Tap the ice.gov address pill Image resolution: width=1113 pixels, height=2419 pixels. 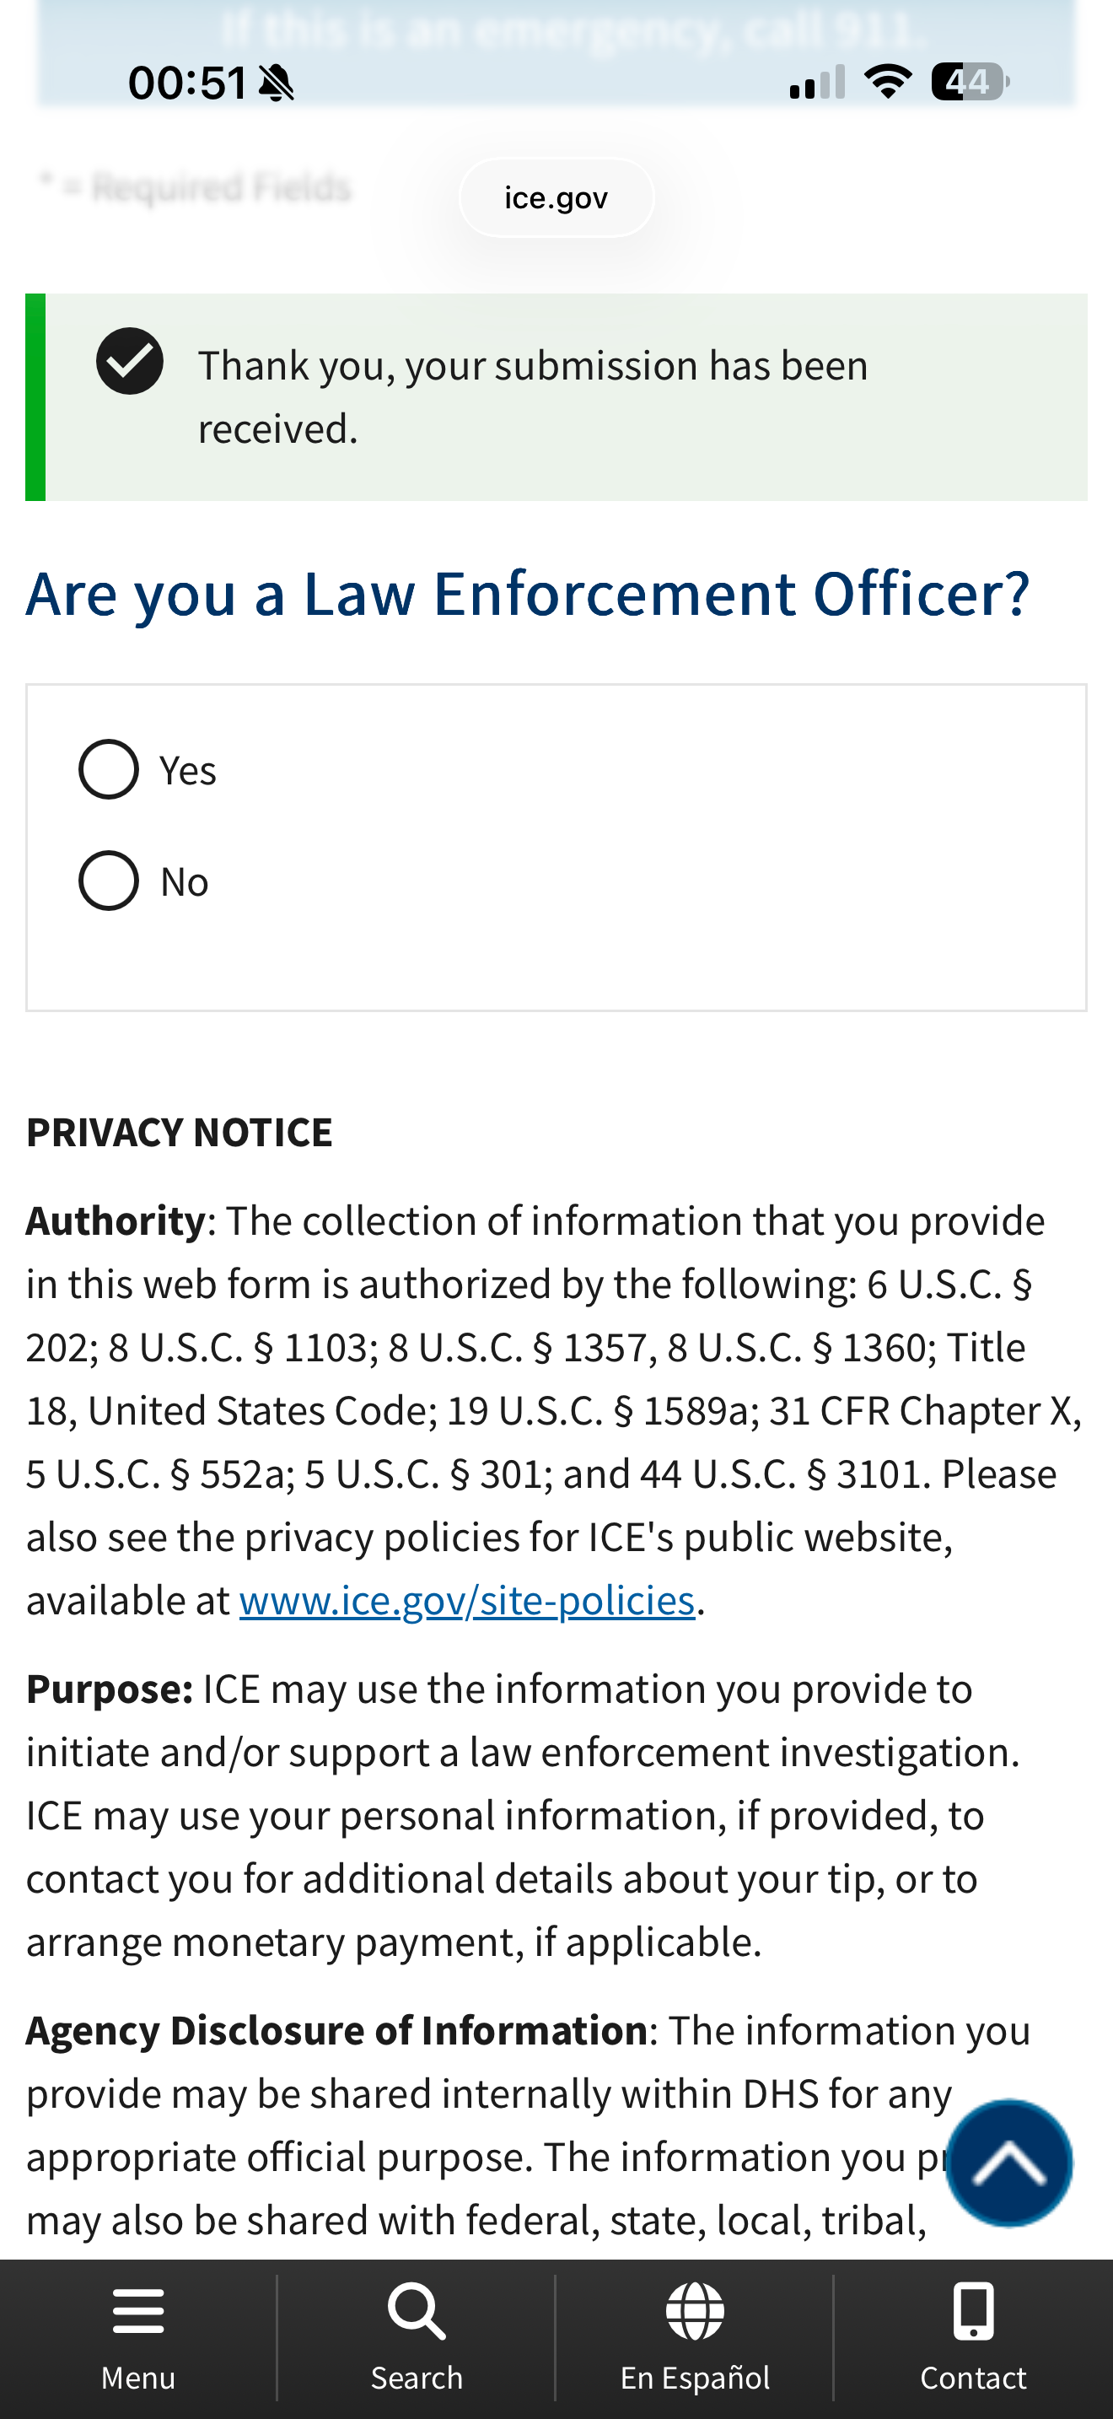(556, 198)
